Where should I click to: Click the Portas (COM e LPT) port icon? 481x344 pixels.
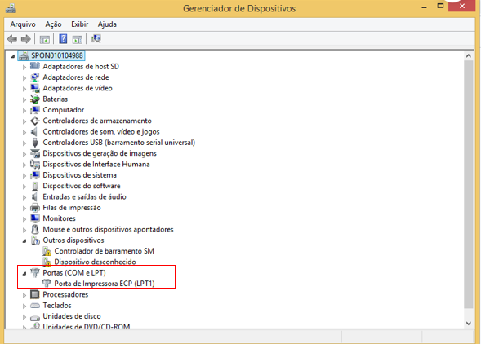35,273
